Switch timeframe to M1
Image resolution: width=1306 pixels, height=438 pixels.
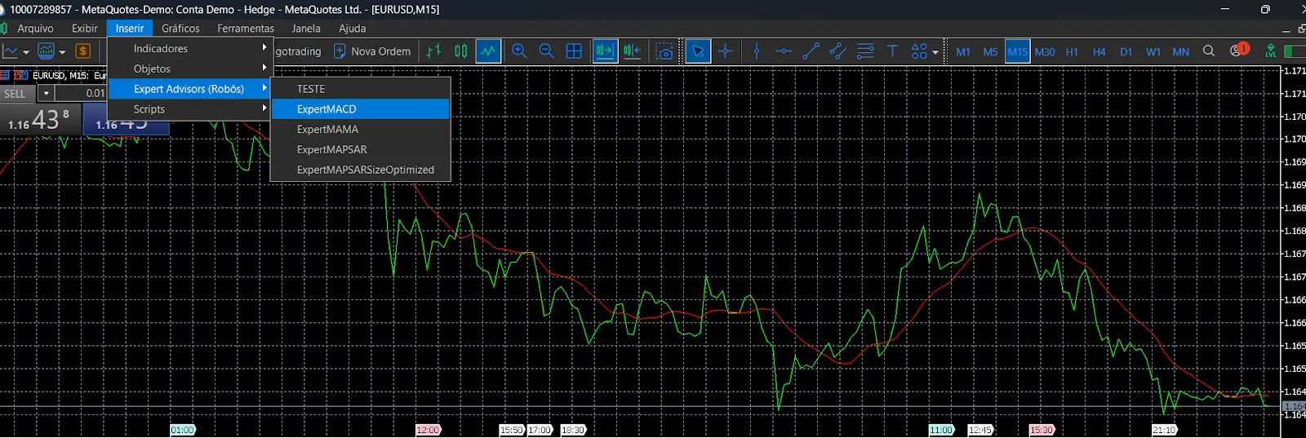[x=963, y=51]
